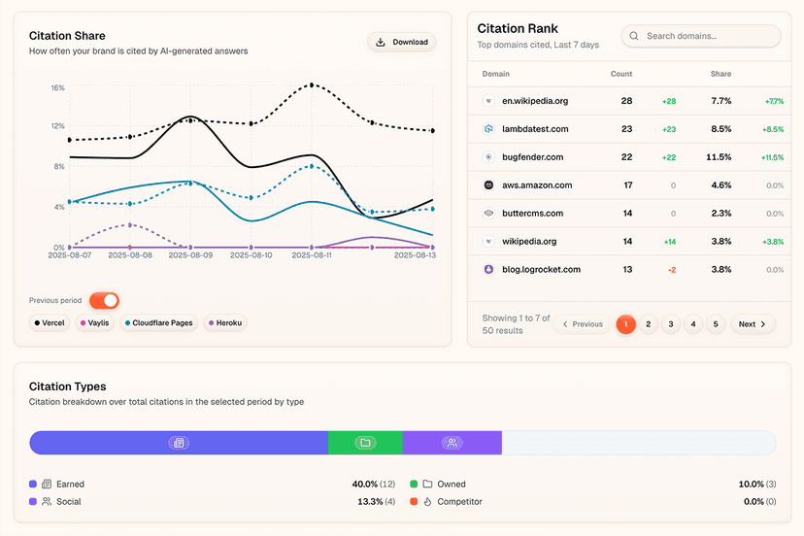Go to the Previous results page
Screen dimensions: 804x536
click(581, 324)
